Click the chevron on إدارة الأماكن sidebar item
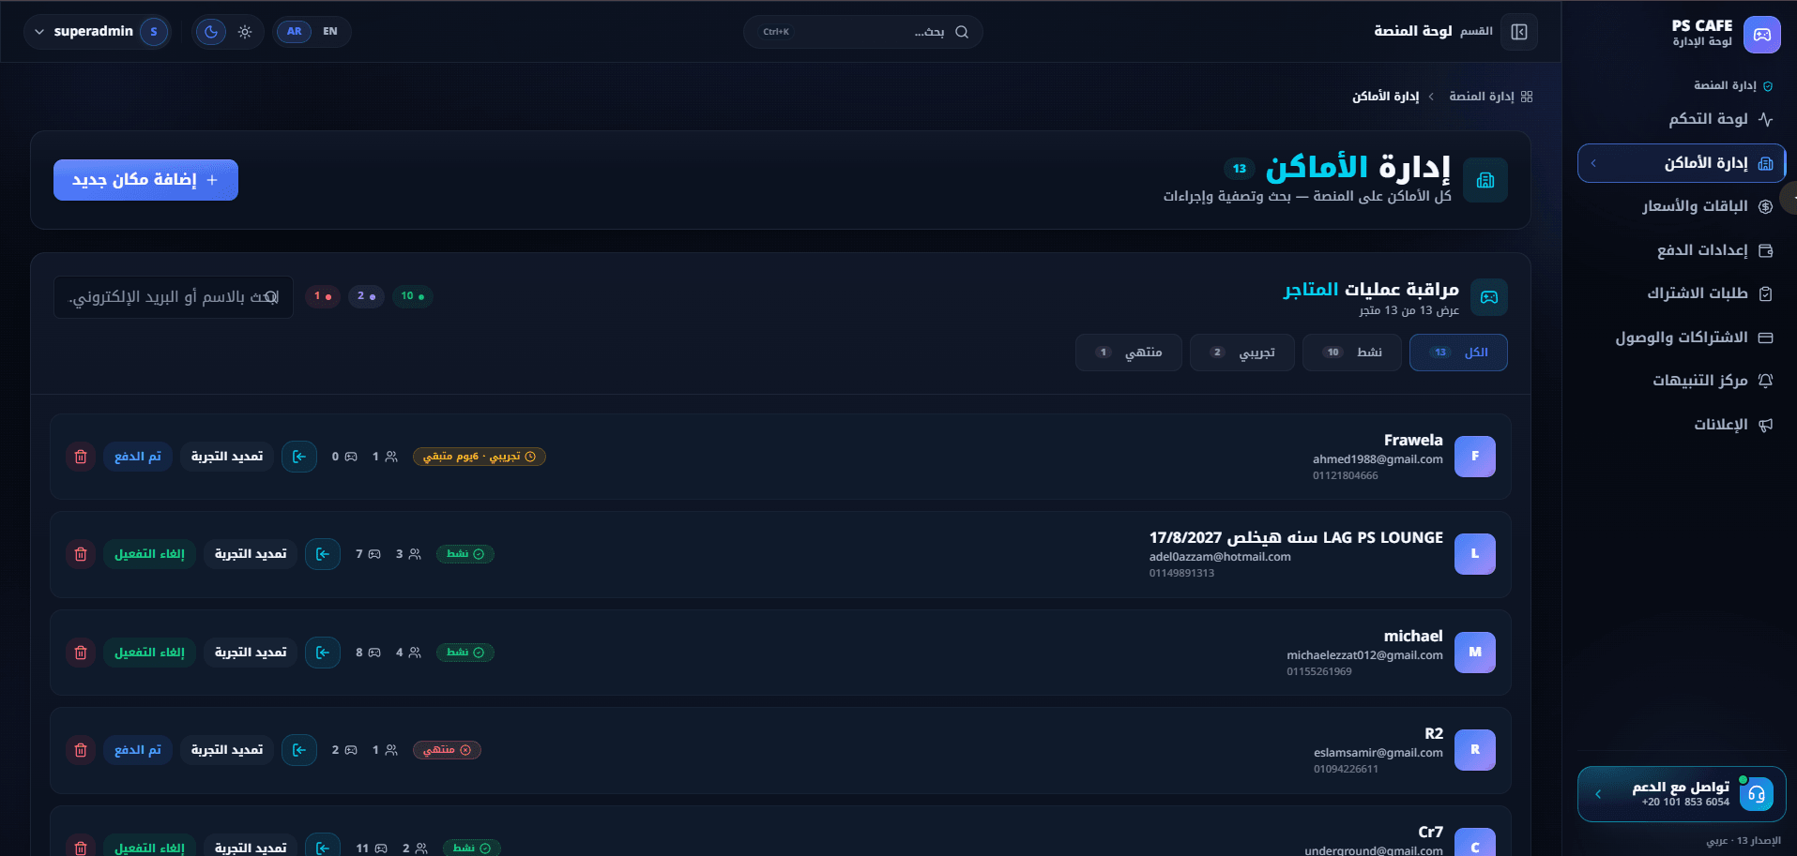This screenshot has height=856, width=1797. coord(1593,163)
